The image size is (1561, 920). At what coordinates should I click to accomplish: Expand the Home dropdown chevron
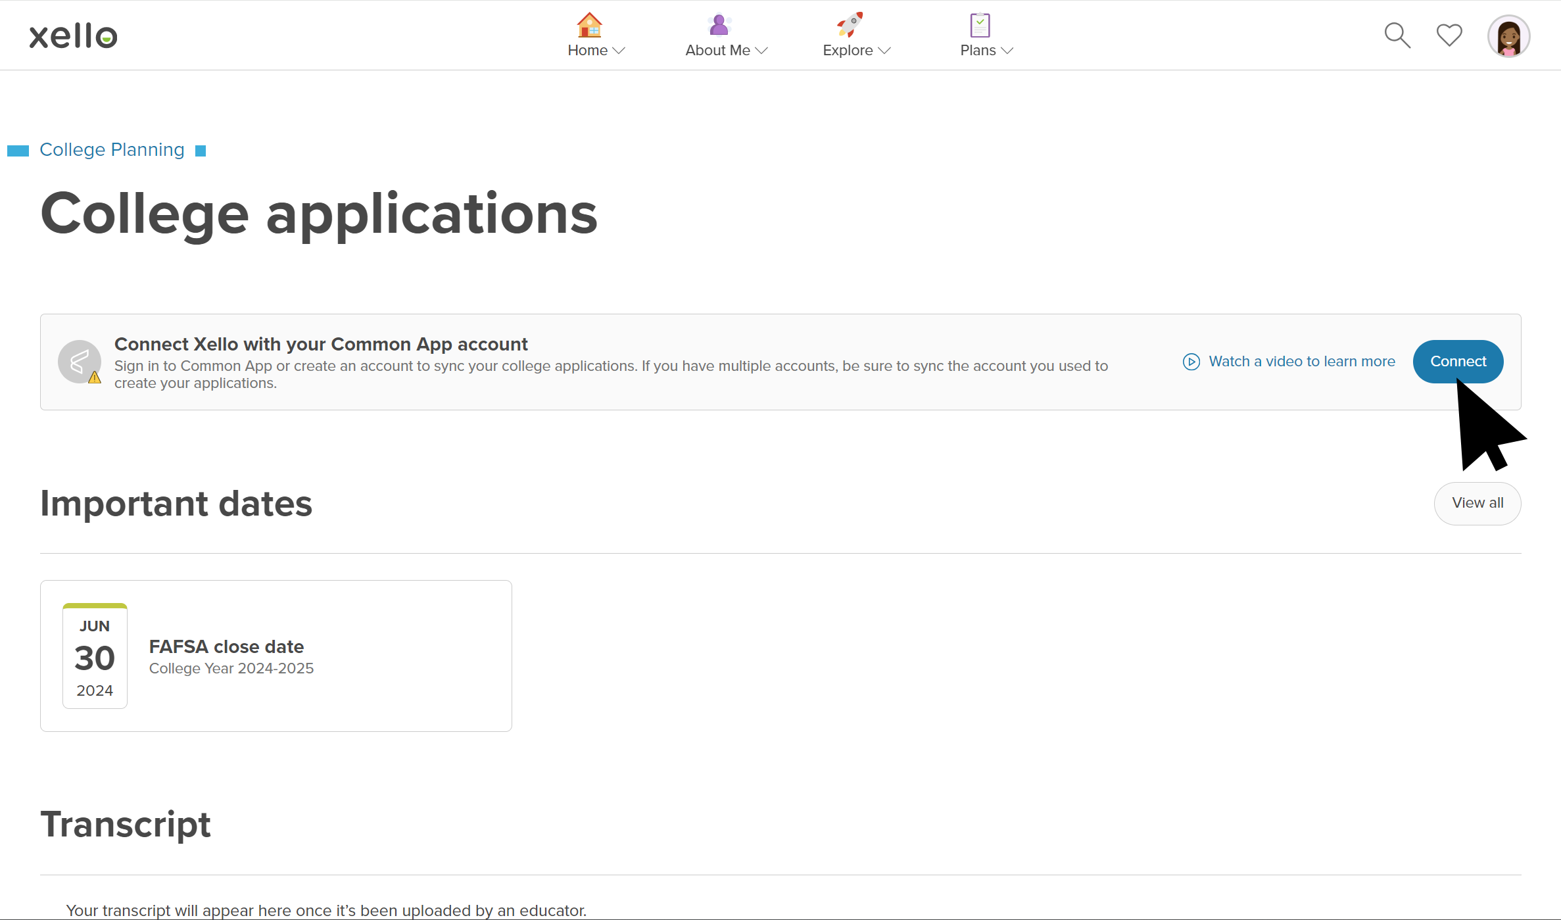click(619, 51)
